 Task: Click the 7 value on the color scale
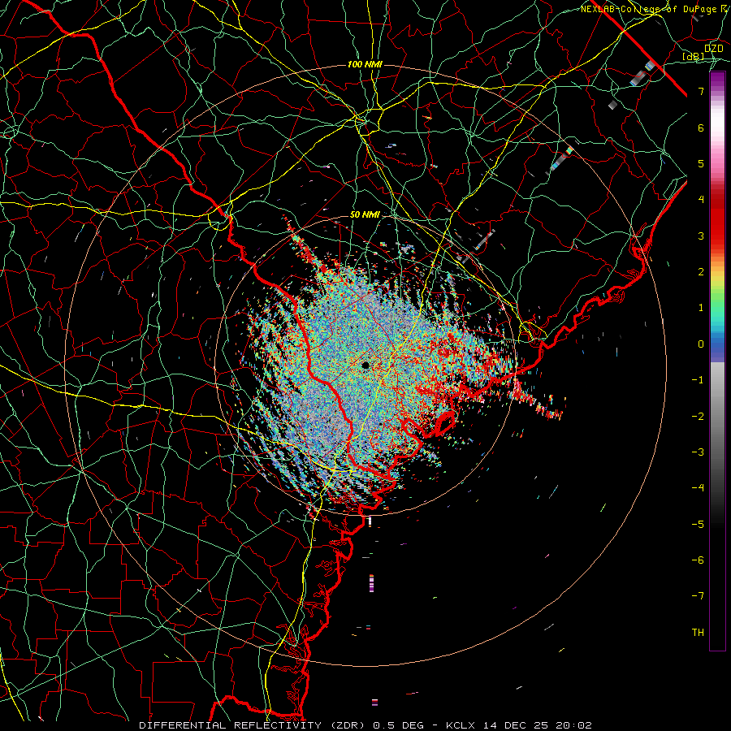pyautogui.click(x=701, y=91)
